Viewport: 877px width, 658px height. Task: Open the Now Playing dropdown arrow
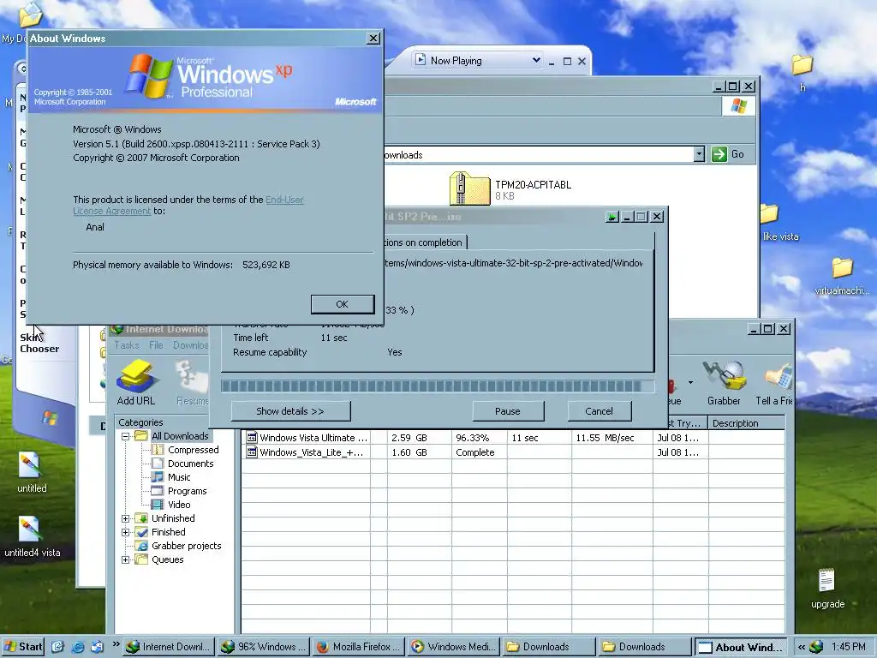click(x=536, y=61)
